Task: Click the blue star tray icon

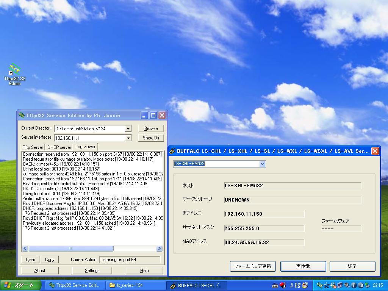Action: [326, 285]
